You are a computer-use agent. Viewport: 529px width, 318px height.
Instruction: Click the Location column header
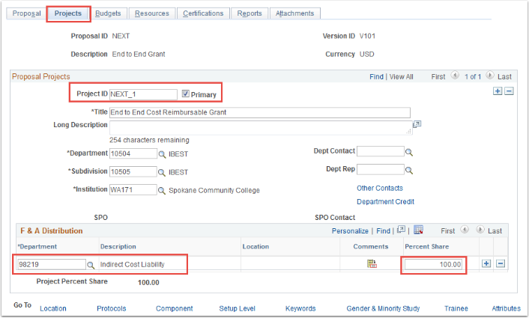(x=256, y=247)
